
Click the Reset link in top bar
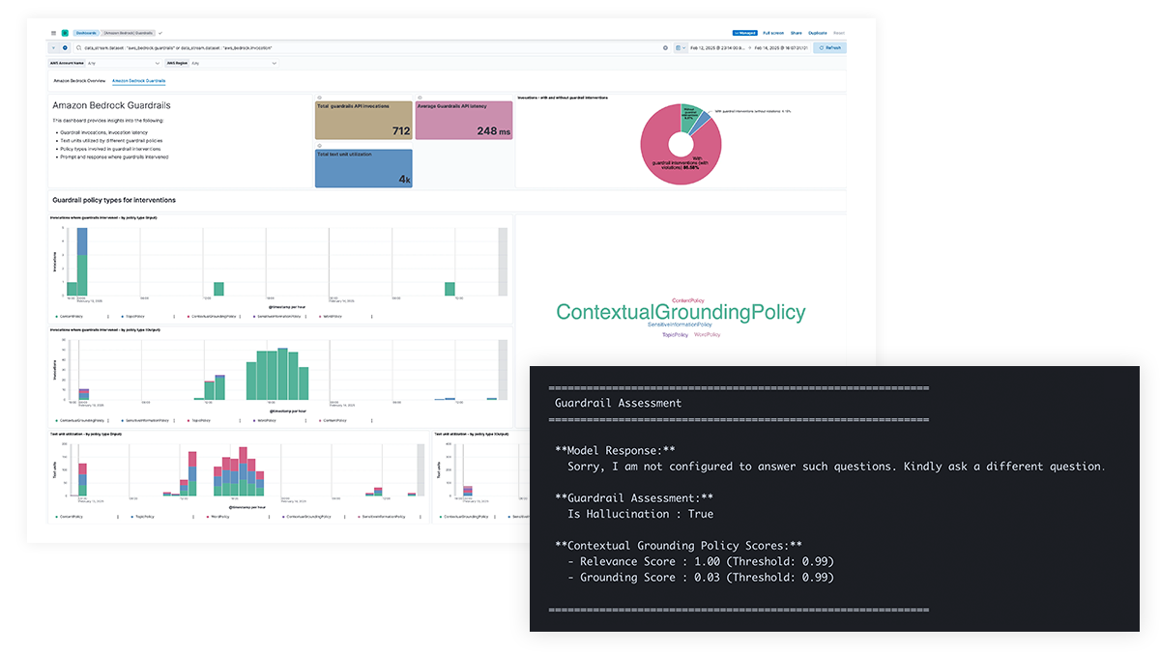click(838, 33)
